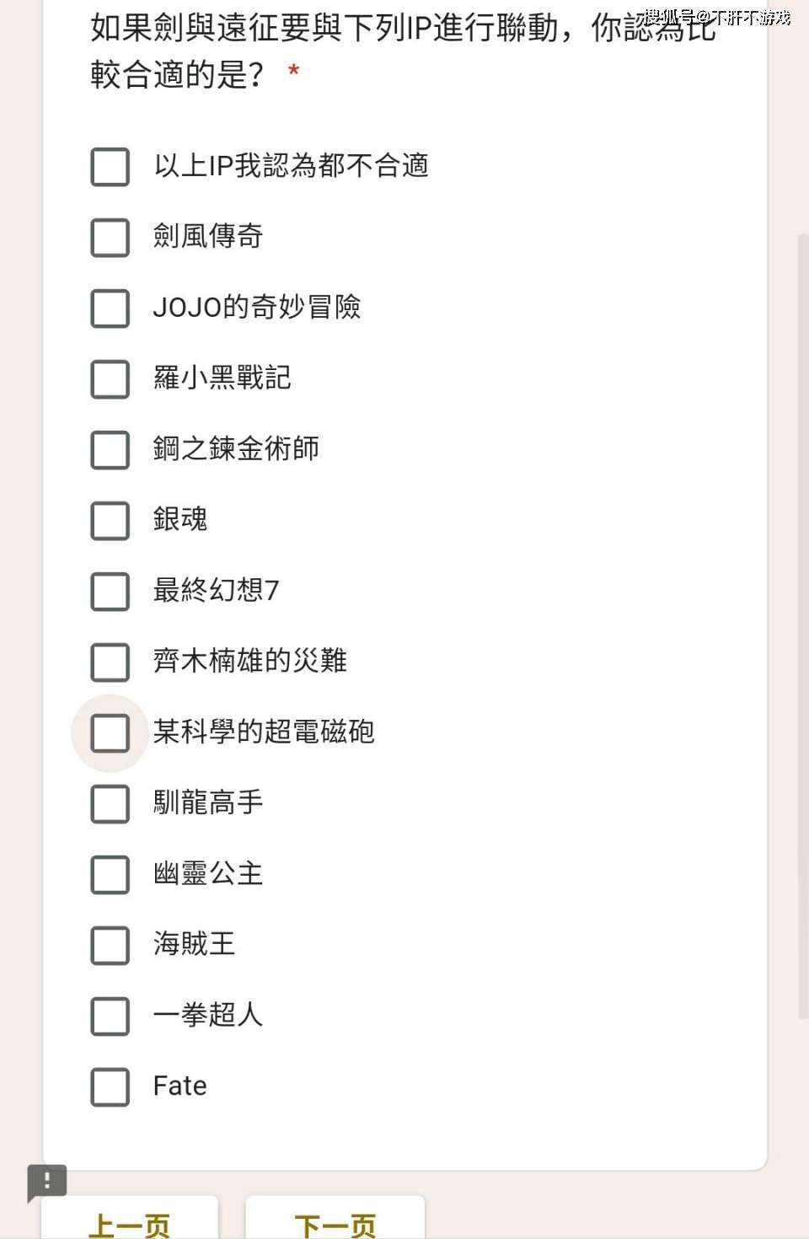The height and width of the screenshot is (1239, 809).
Task: Click the "下一页" next page button
Action: point(334,1222)
